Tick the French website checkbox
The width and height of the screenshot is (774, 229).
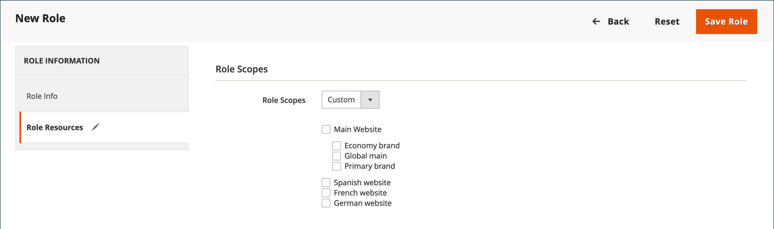326,193
